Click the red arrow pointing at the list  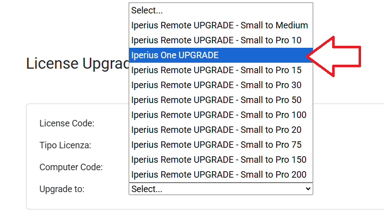pyautogui.click(x=339, y=56)
